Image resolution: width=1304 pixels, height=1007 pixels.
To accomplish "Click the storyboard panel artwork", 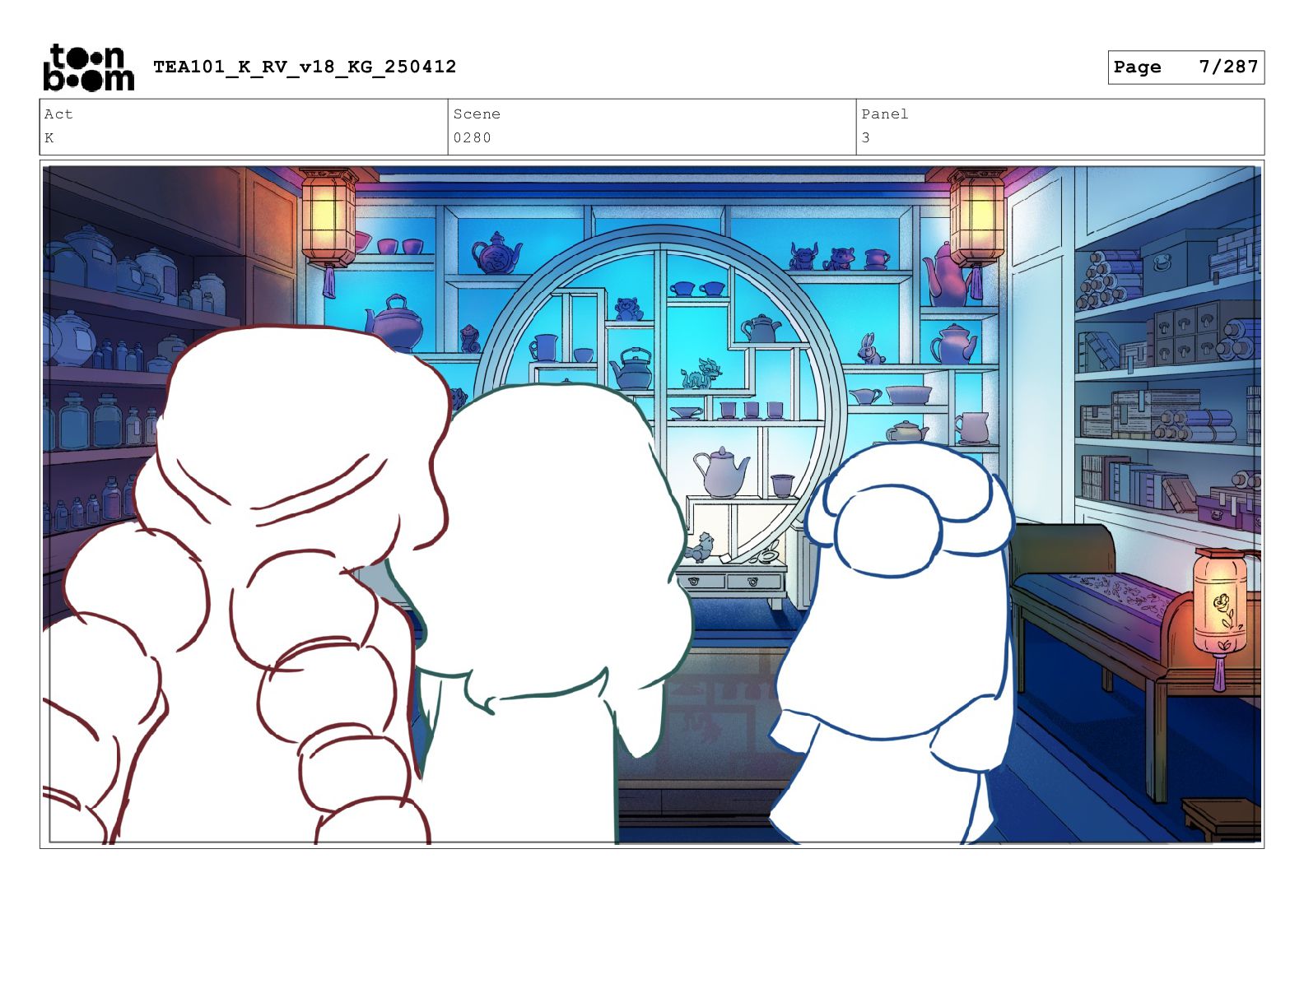I will (x=652, y=504).
